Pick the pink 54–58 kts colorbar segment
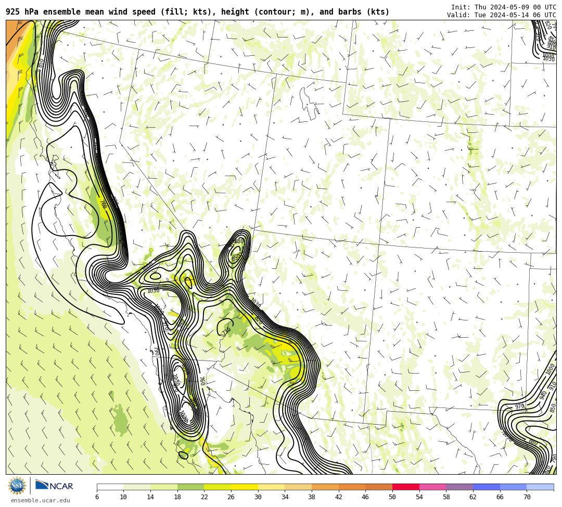The image size is (562, 507). [432, 487]
